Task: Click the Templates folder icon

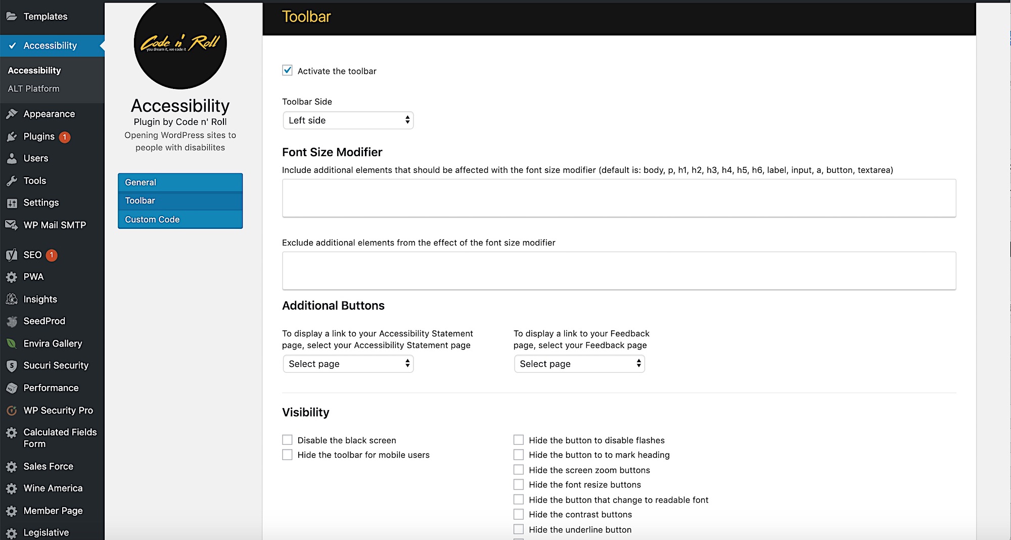Action: pyautogui.click(x=12, y=16)
